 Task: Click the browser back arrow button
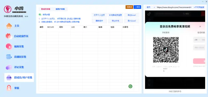pyautogui.click(x=154, y=8)
